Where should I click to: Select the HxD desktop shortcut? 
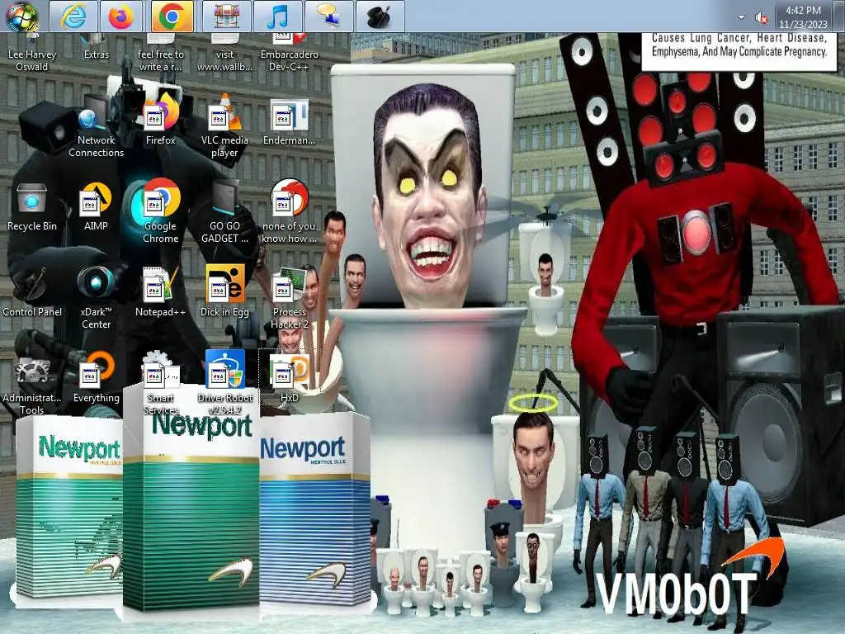tap(290, 378)
